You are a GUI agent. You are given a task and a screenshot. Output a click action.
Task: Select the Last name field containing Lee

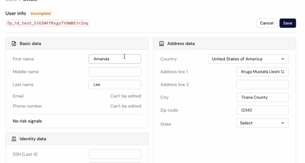coord(115,84)
